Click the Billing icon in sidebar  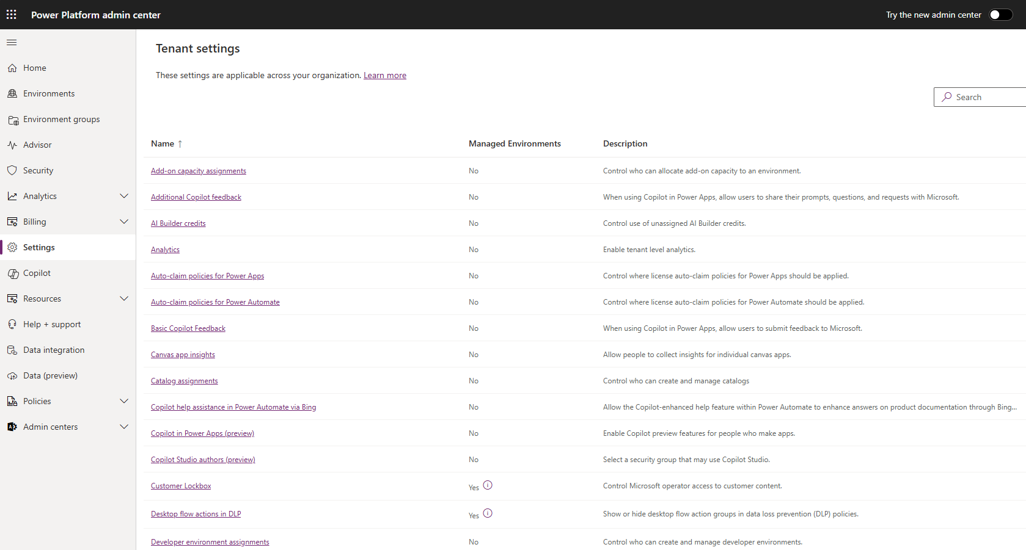click(12, 222)
